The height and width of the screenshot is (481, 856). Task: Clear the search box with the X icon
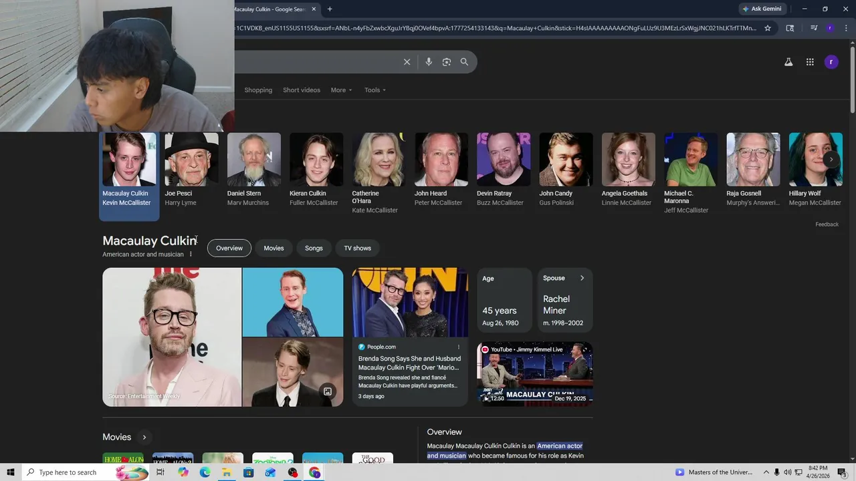point(407,61)
